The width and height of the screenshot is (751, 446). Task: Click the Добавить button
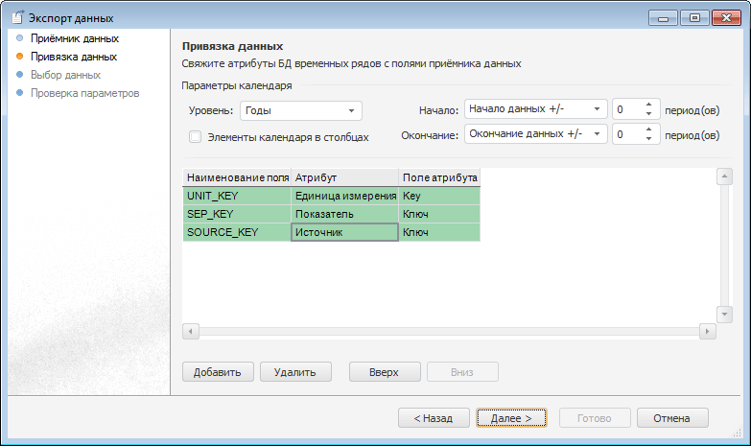click(218, 371)
